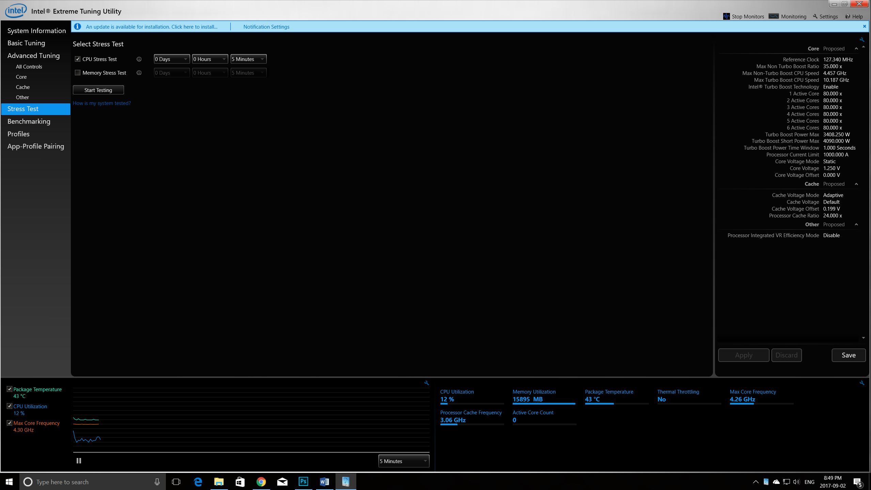This screenshot has width=871, height=490.
Task: Open Photoshop from the taskbar
Action: pos(303,481)
